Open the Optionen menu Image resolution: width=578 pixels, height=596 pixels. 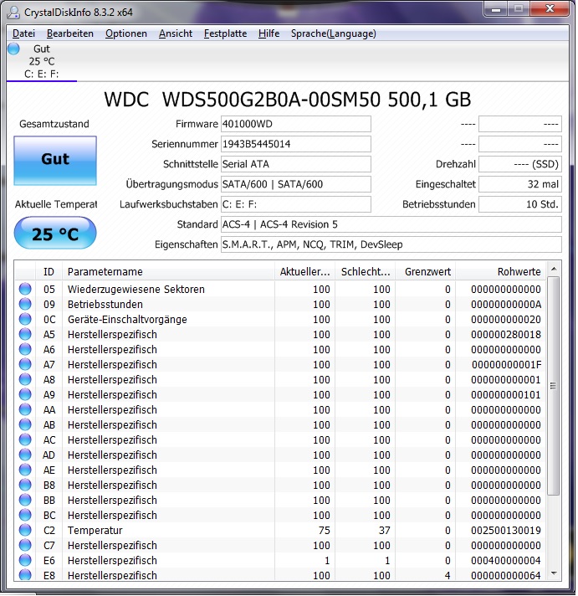point(126,33)
